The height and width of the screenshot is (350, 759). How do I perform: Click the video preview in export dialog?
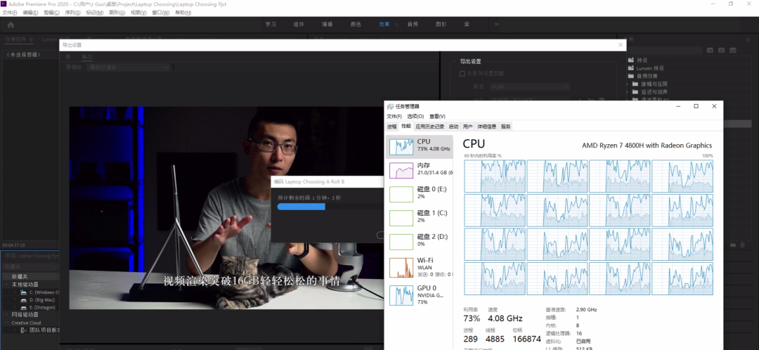point(226,207)
